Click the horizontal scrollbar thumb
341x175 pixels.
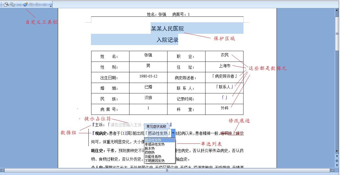(167, 171)
